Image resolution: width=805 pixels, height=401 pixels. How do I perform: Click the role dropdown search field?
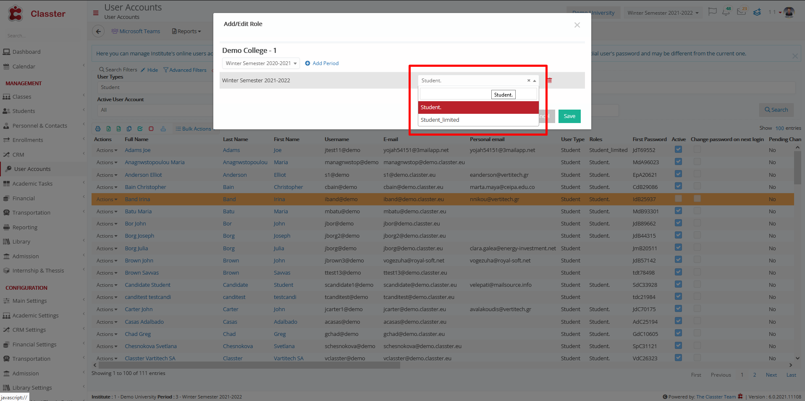[478, 94]
